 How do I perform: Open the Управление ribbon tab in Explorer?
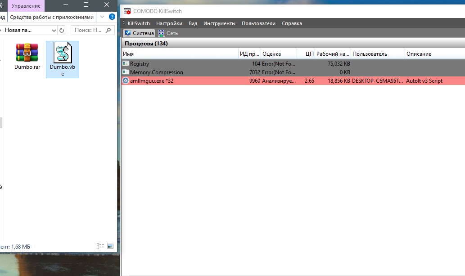tap(26, 6)
